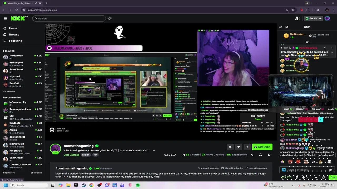Focus the Kick search field
The image size is (337, 189).
[x=69, y=18]
